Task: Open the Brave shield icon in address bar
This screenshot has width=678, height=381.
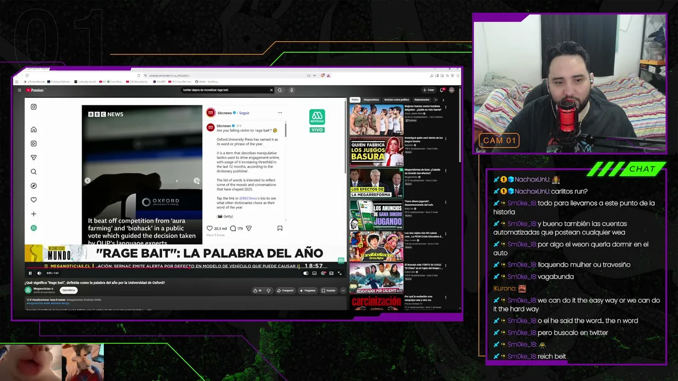Action: point(323,76)
